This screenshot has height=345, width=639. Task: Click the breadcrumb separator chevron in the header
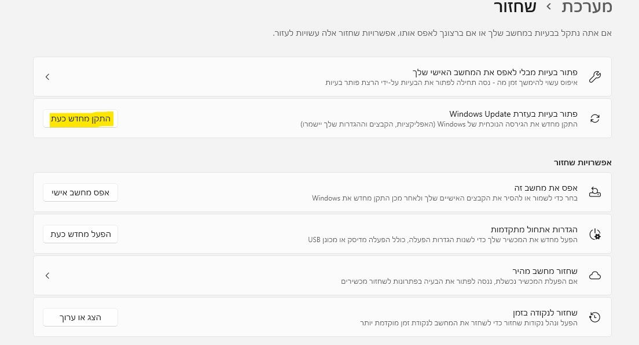(549, 7)
